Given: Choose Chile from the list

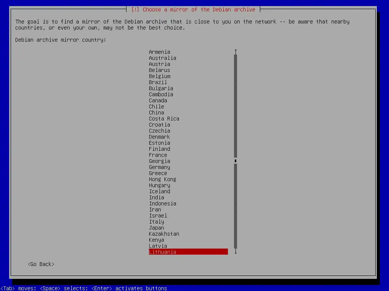Looking at the screenshot, I should click(x=157, y=106).
